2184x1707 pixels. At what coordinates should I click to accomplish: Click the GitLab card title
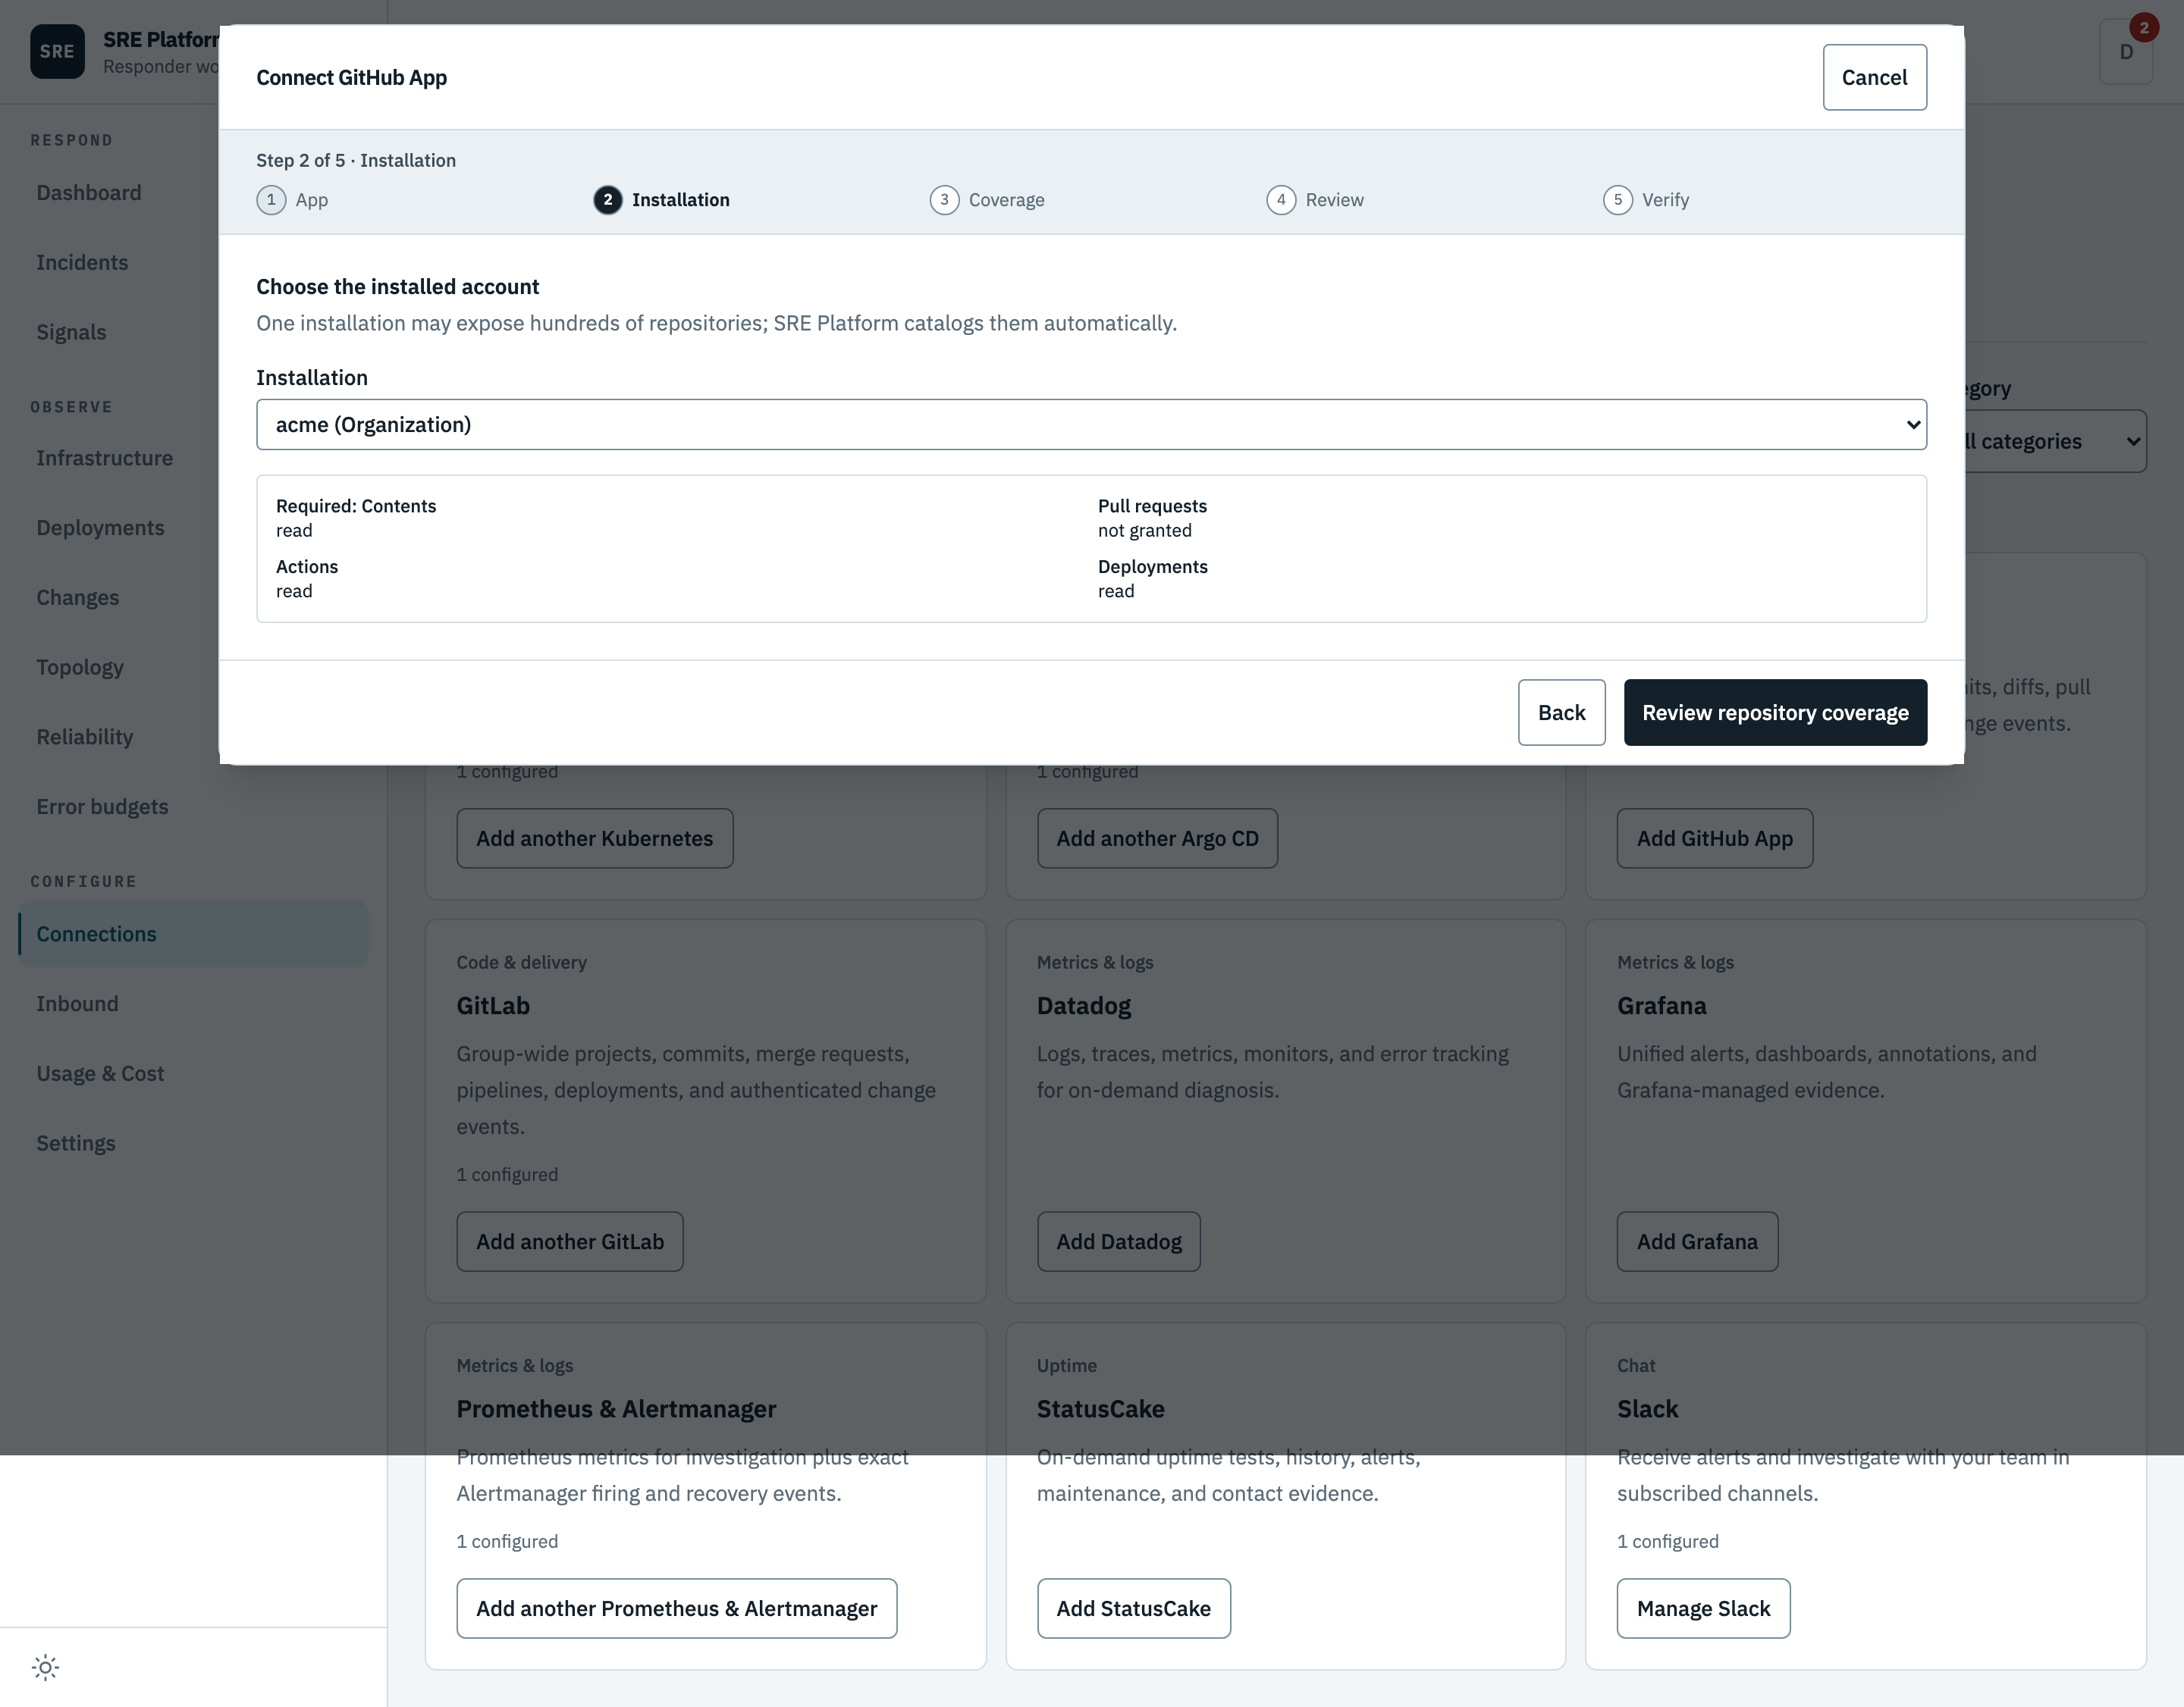click(493, 1005)
